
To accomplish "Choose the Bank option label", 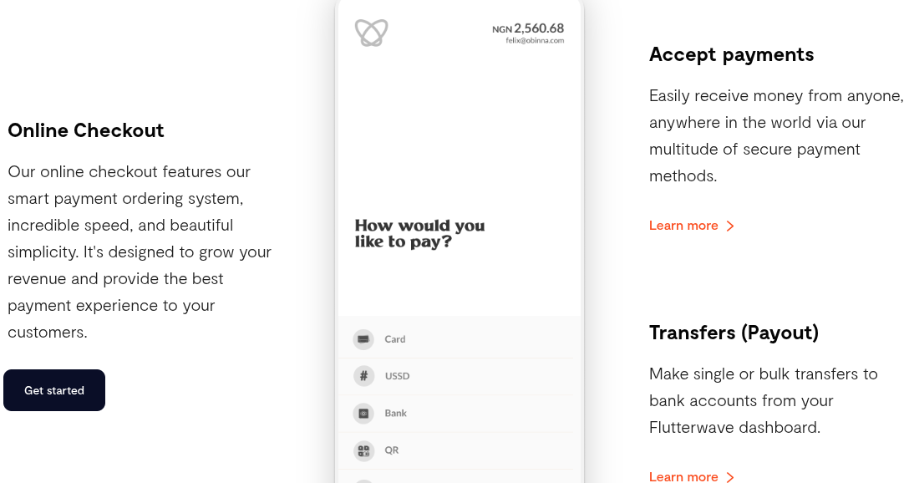I will (x=396, y=413).
